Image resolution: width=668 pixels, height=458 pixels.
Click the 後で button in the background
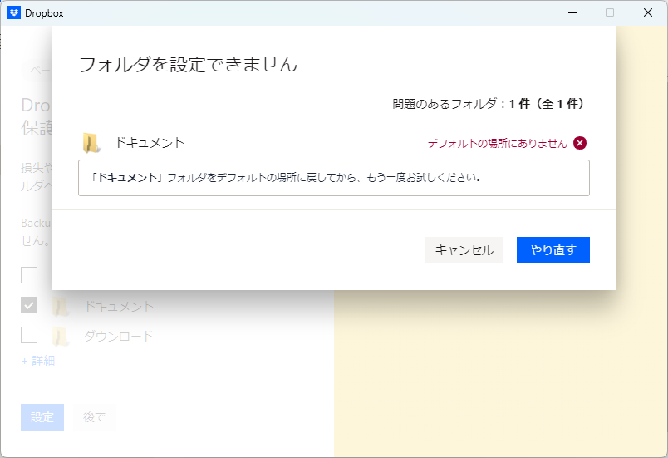coord(94,417)
